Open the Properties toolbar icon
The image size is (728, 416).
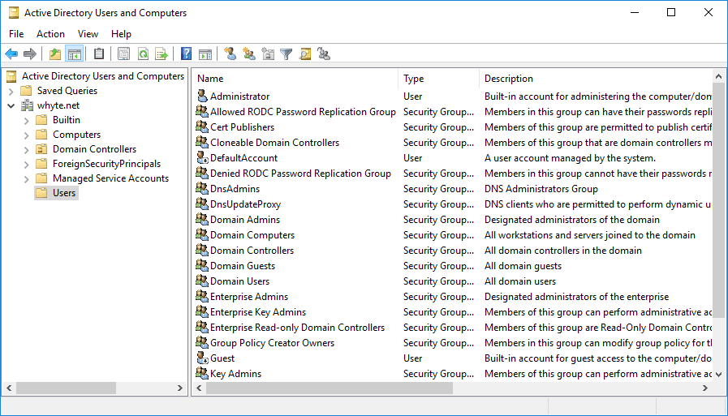coord(124,54)
